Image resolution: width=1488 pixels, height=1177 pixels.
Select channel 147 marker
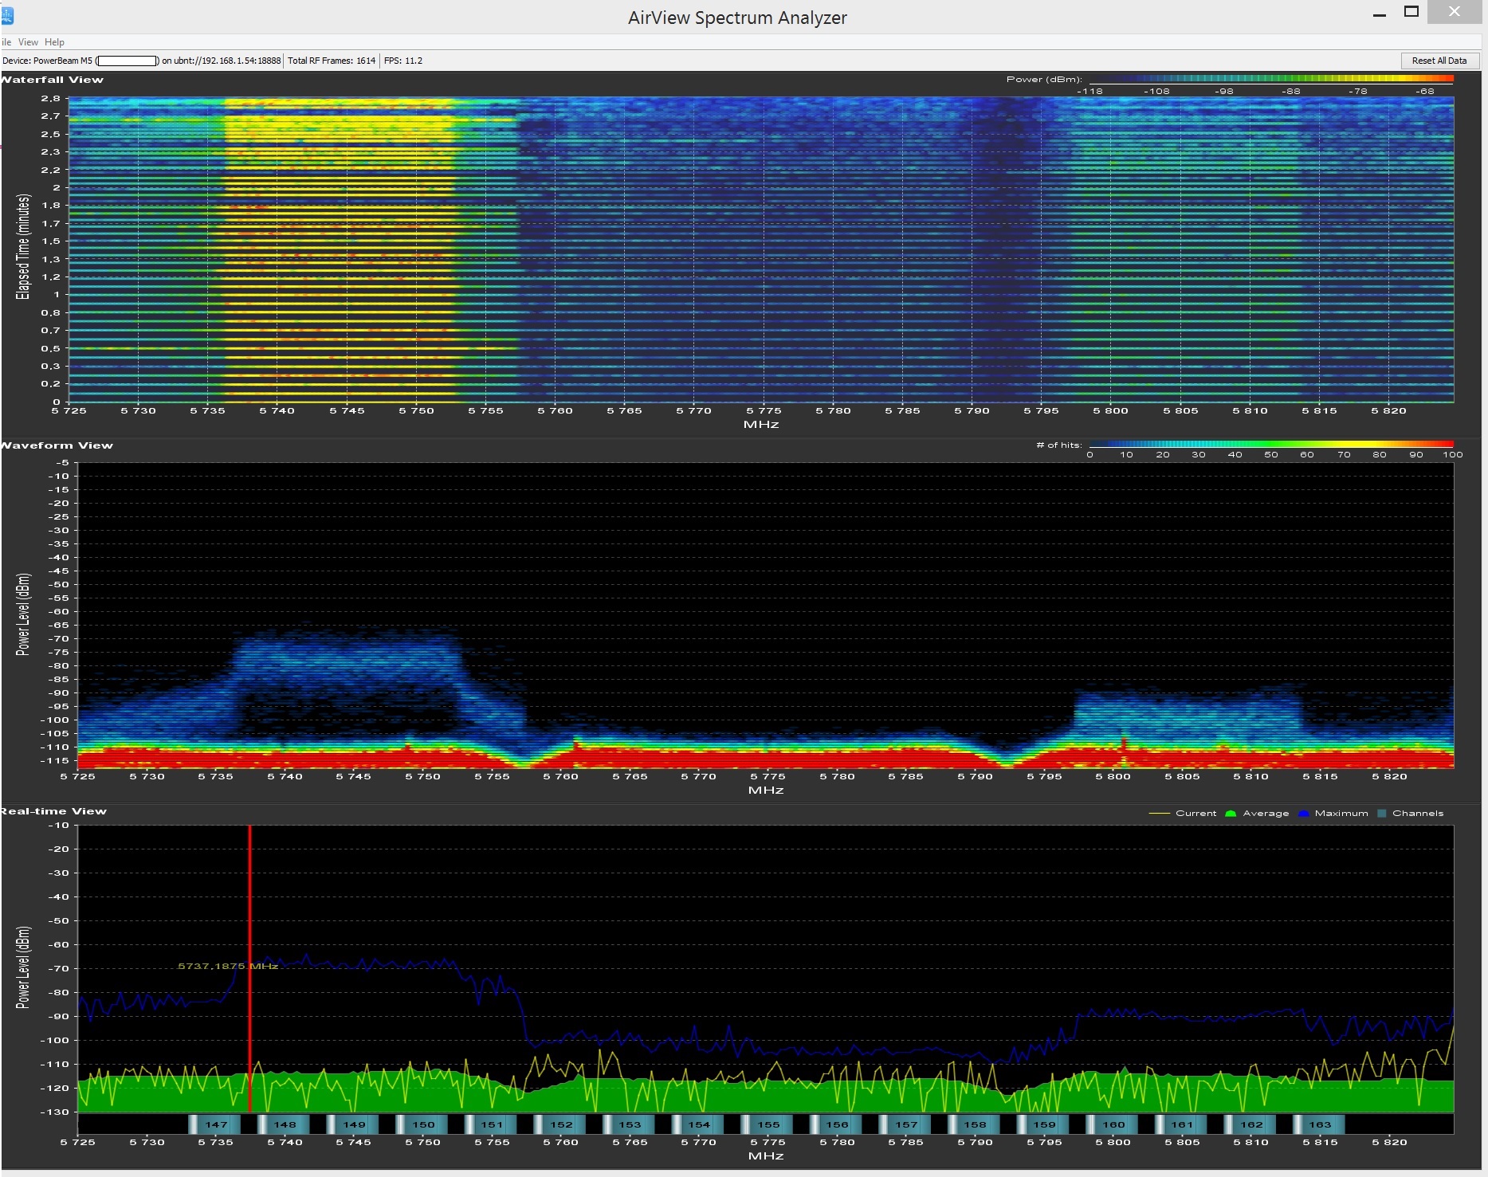pos(215,1124)
